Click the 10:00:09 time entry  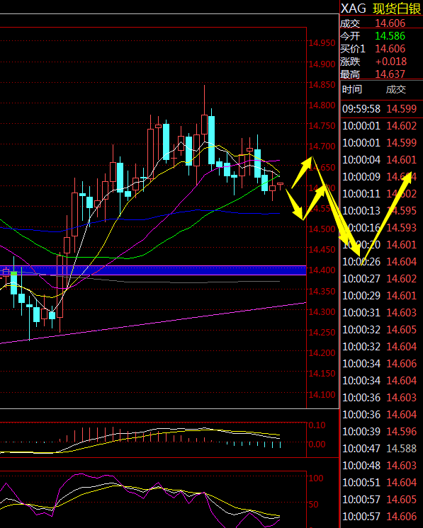(361, 177)
